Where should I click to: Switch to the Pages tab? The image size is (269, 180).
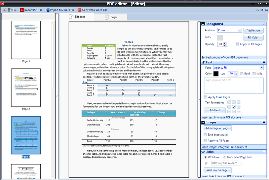click(111, 17)
